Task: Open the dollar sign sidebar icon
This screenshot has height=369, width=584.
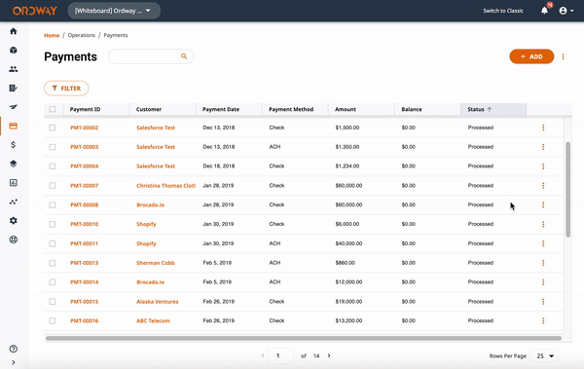Action: 14,145
